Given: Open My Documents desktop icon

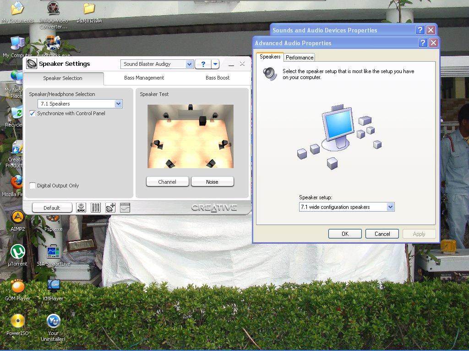Looking at the screenshot, I should 17,12.
